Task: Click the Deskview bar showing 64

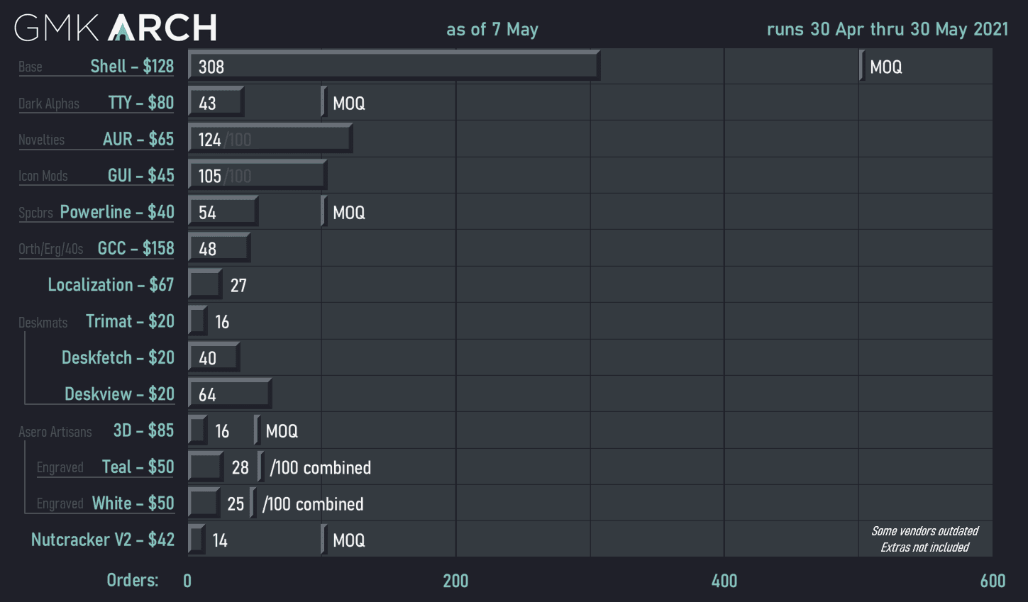Action: click(x=229, y=394)
